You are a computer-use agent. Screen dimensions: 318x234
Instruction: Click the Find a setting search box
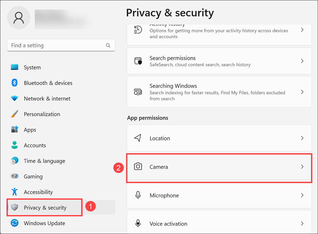coord(57,45)
